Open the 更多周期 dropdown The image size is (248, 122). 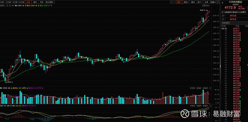point(50,2)
